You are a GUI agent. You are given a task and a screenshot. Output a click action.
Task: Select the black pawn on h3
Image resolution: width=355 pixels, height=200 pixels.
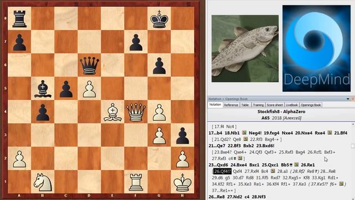pyautogui.click(x=182, y=136)
